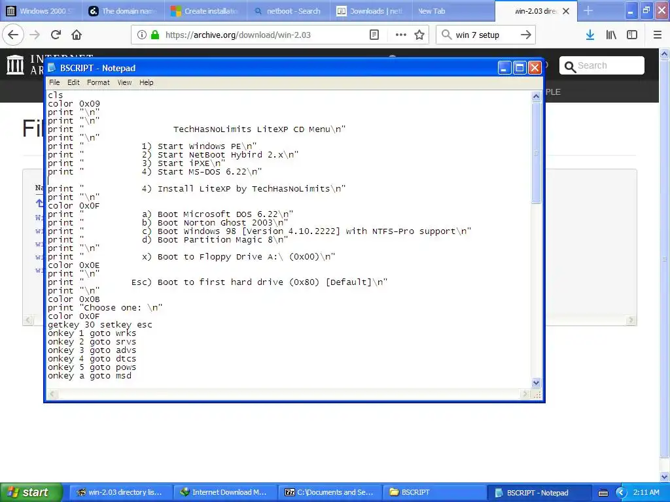This screenshot has height=502, width=670.
Task: Open the Notepad File menu
Action: click(54, 82)
